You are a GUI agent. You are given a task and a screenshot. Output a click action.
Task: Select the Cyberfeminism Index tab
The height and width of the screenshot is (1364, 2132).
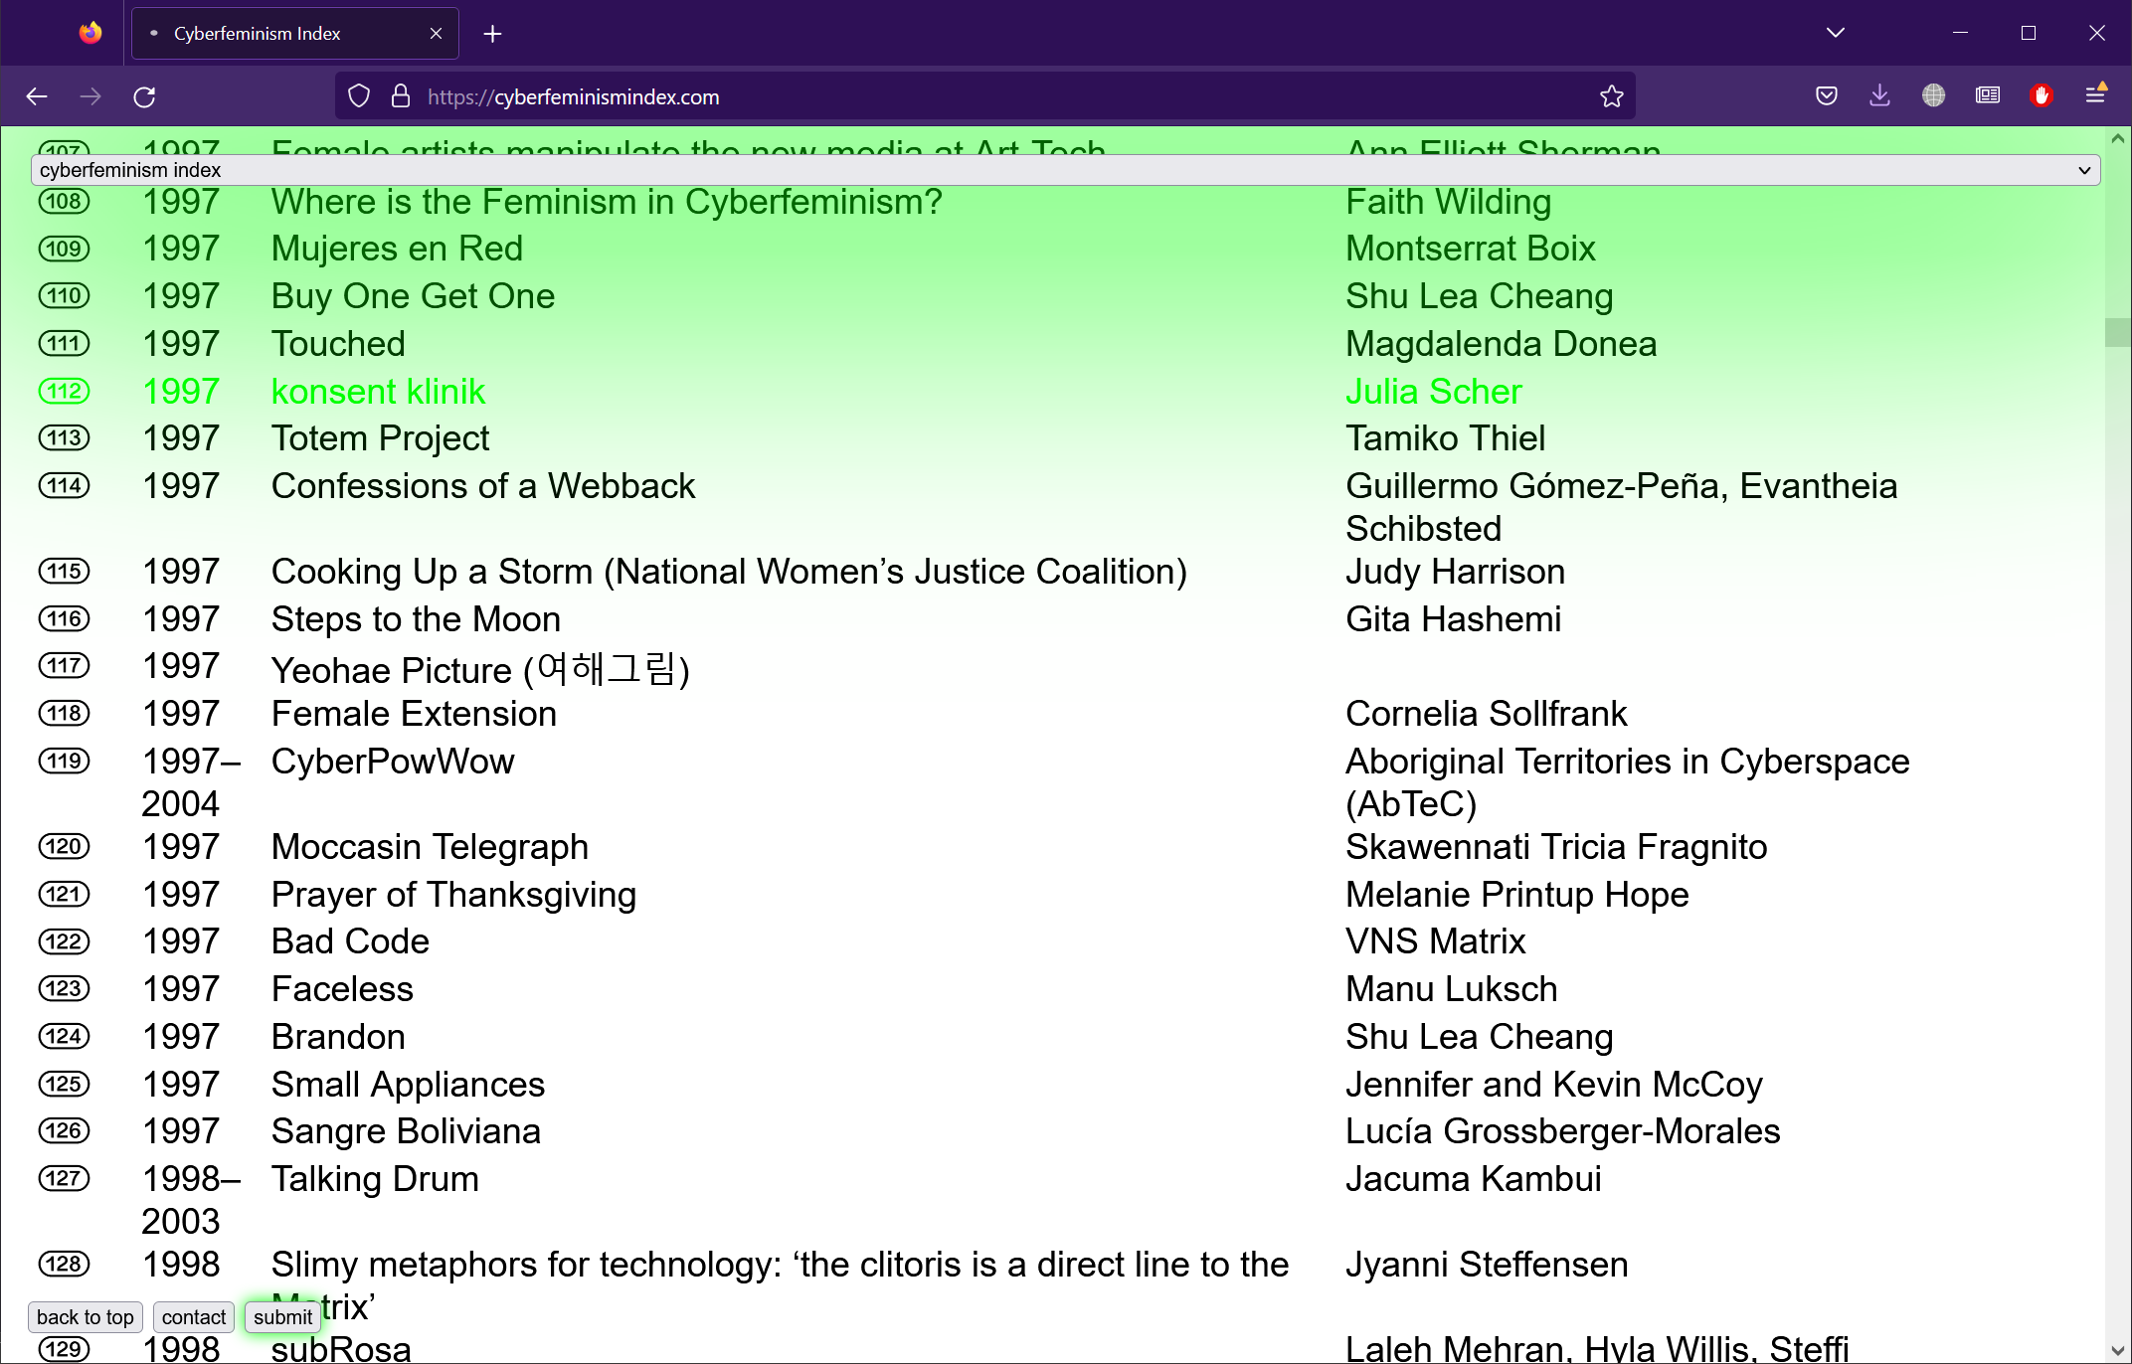tap(278, 34)
